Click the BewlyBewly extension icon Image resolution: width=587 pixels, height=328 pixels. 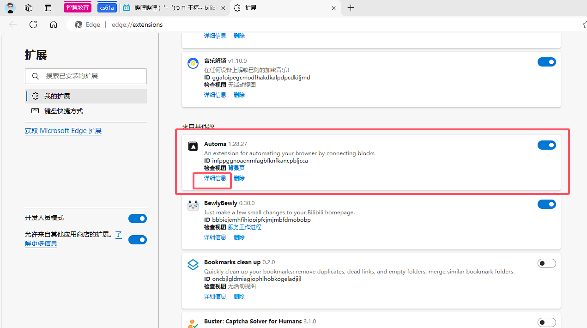pyautogui.click(x=193, y=206)
